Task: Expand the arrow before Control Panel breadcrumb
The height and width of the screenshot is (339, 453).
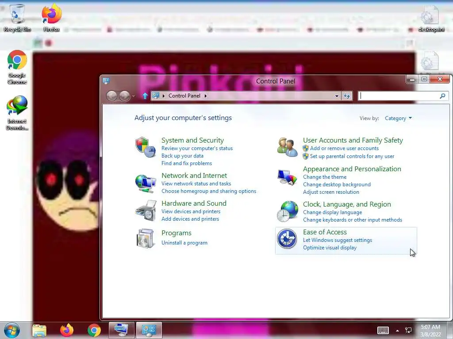Action: pos(164,96)
